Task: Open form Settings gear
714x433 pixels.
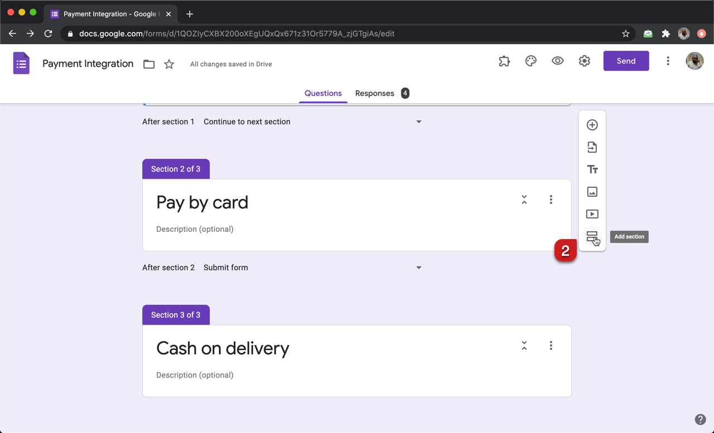Action: (x=584, y=61)
